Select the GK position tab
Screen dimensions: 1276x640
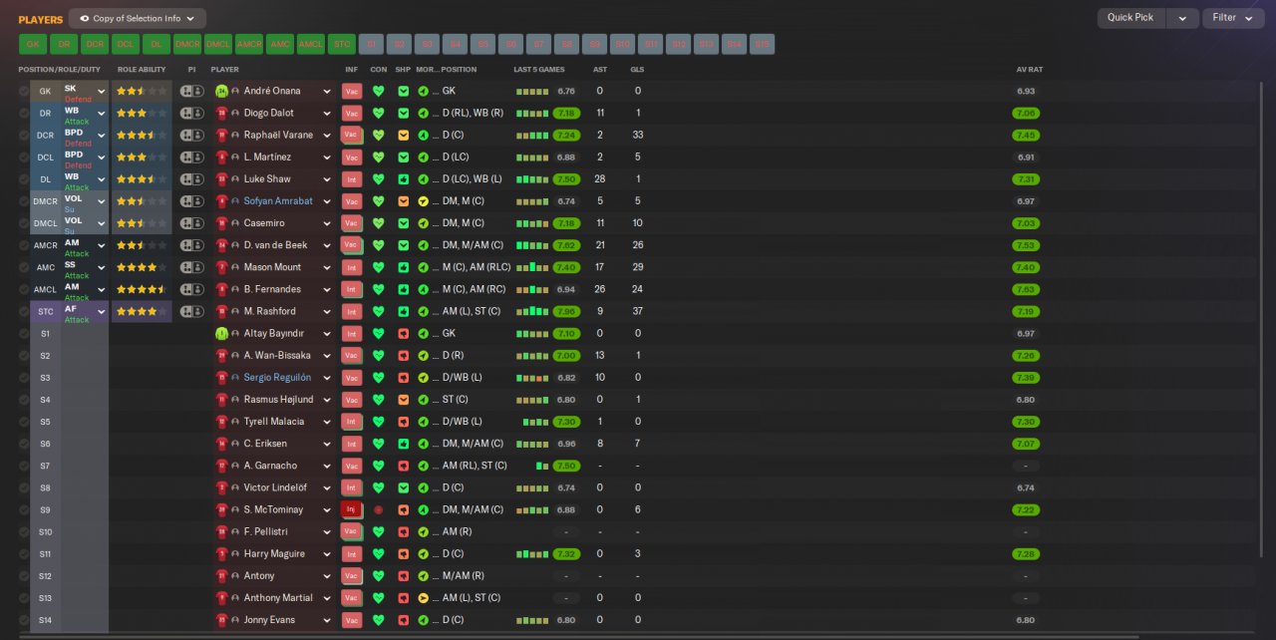coord(33,44)
